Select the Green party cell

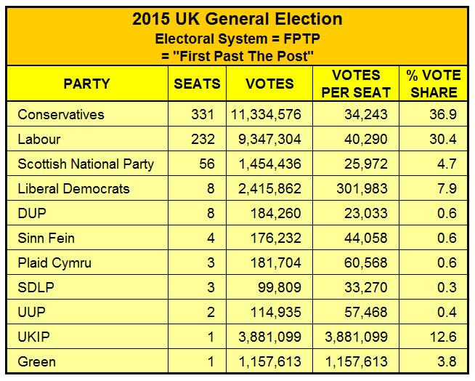click(x=87, y=361)
